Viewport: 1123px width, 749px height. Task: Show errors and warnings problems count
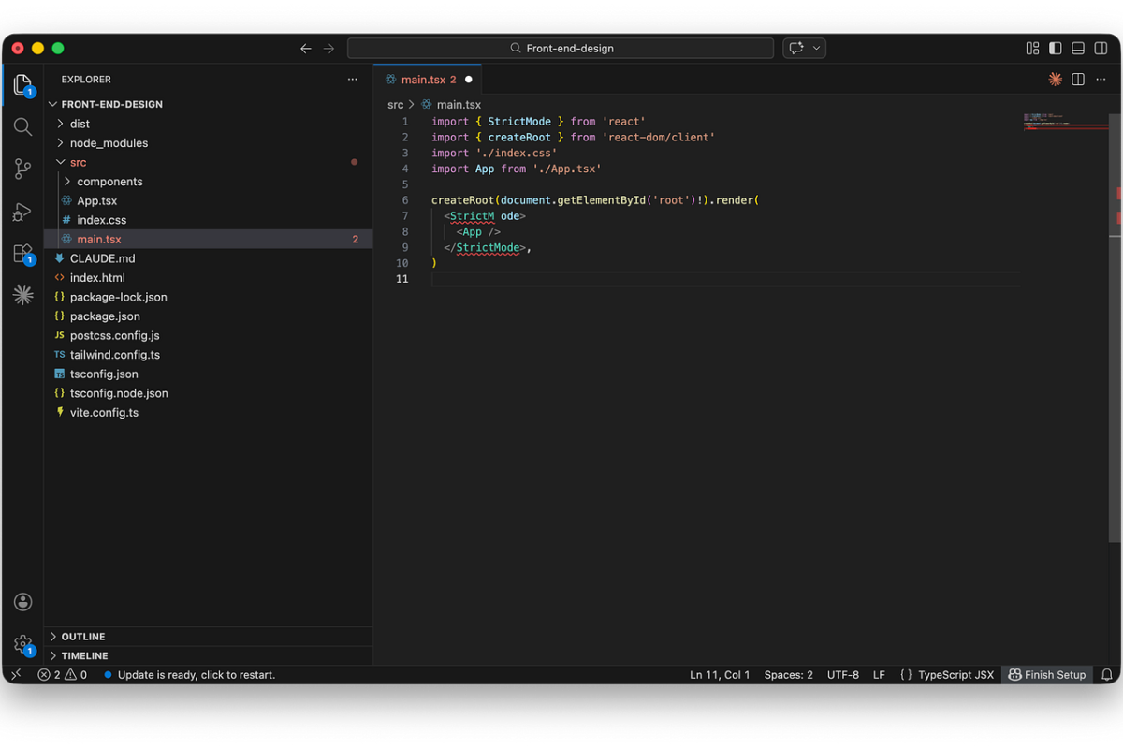(x=63, y=674)
